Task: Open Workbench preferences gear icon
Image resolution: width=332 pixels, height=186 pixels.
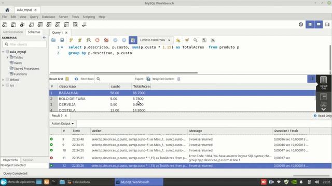Action: (x=301, y=24)
